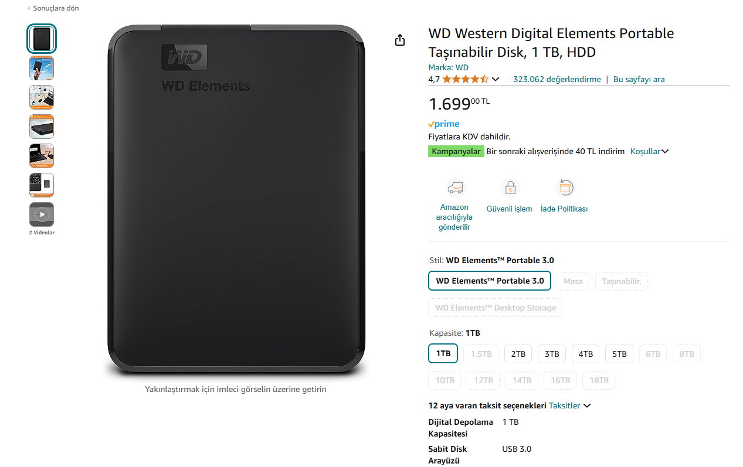Play the product videos thumbnail
Screen dimensions: 743x467
[x=42, y=214]
